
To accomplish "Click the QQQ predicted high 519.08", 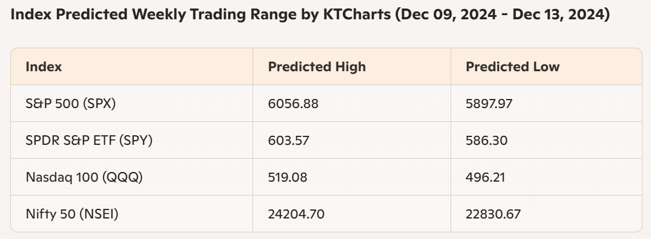I will (287, 177).
